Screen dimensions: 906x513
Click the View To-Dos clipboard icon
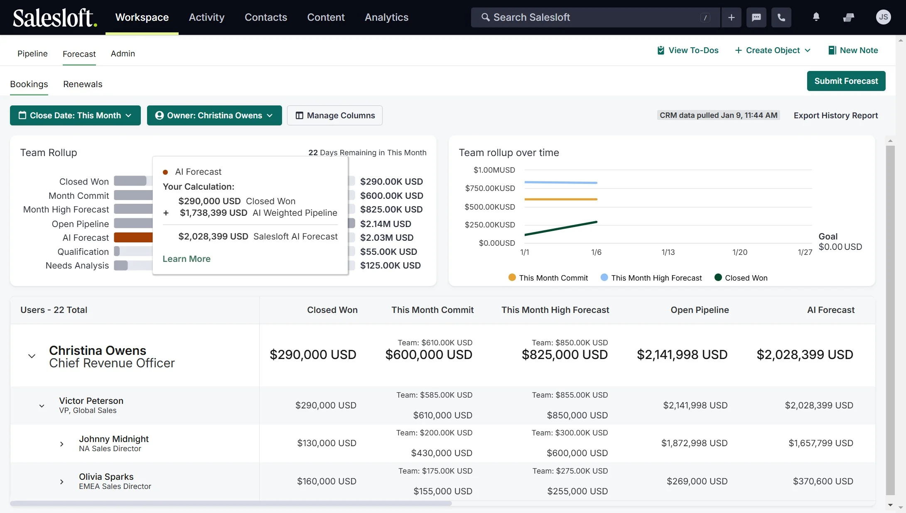(x=660, y=50)
